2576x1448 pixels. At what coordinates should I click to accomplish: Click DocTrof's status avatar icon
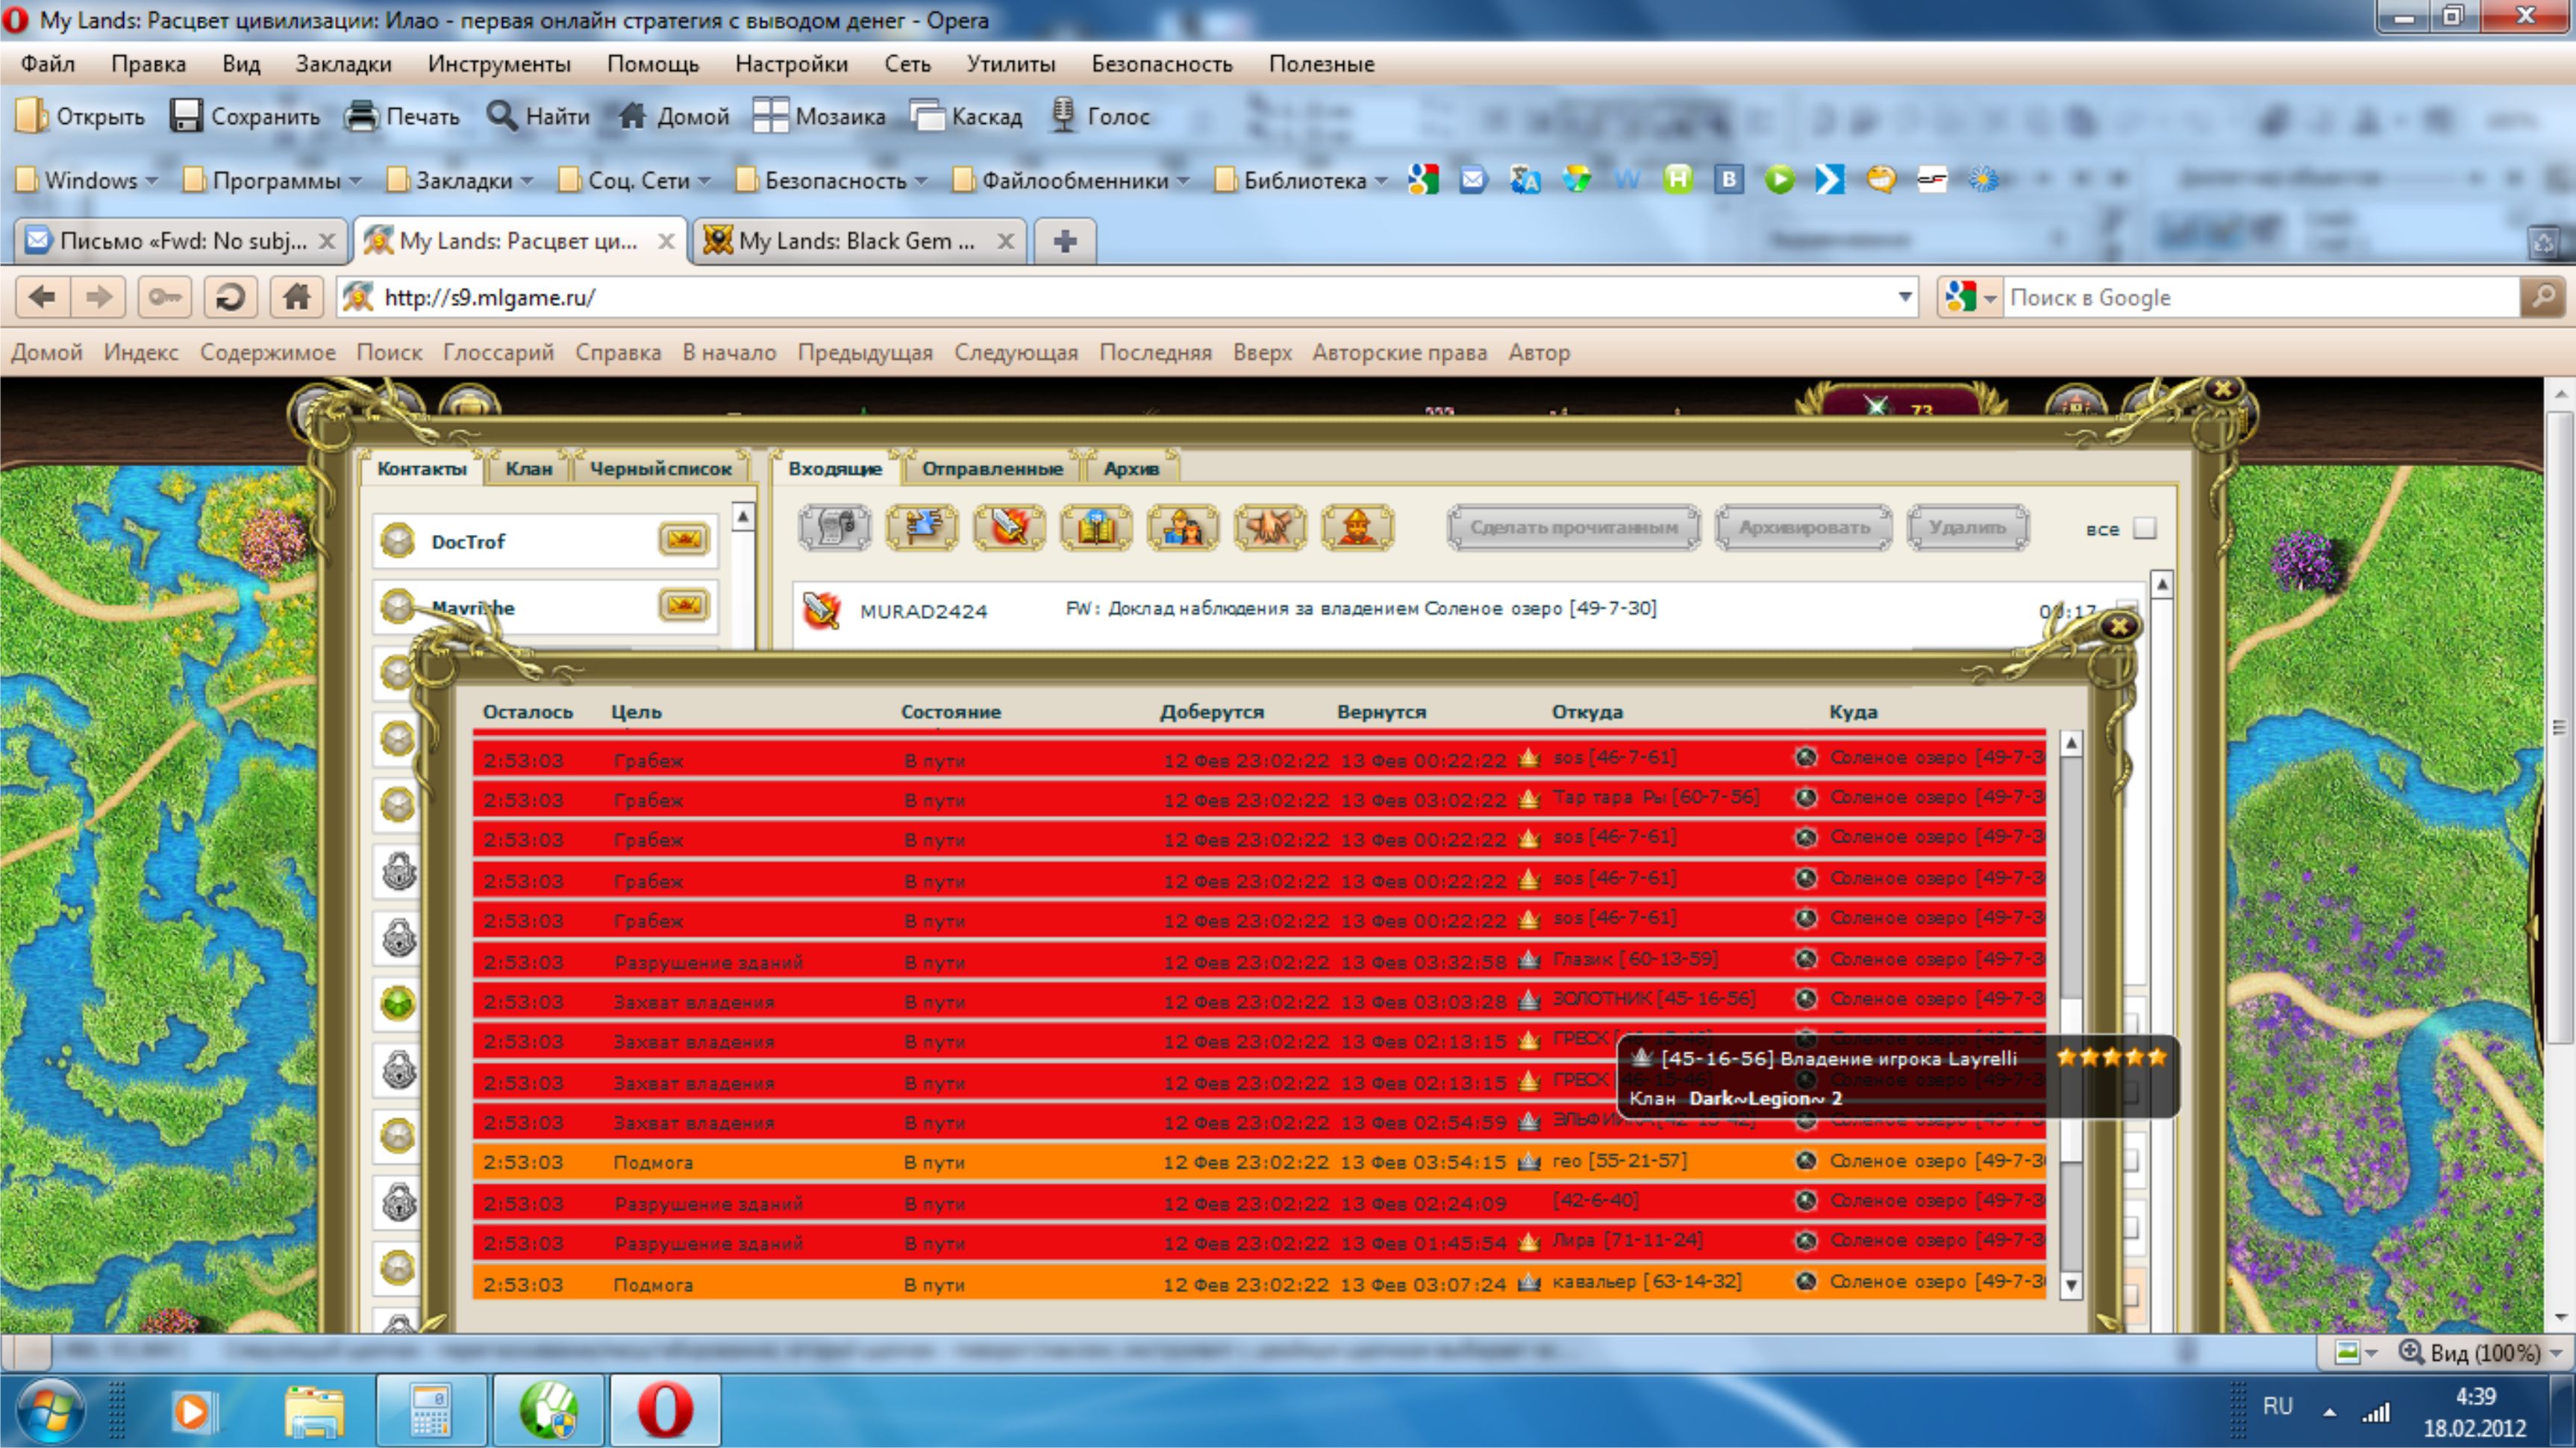pyautogui.click(x=398, y=541)
